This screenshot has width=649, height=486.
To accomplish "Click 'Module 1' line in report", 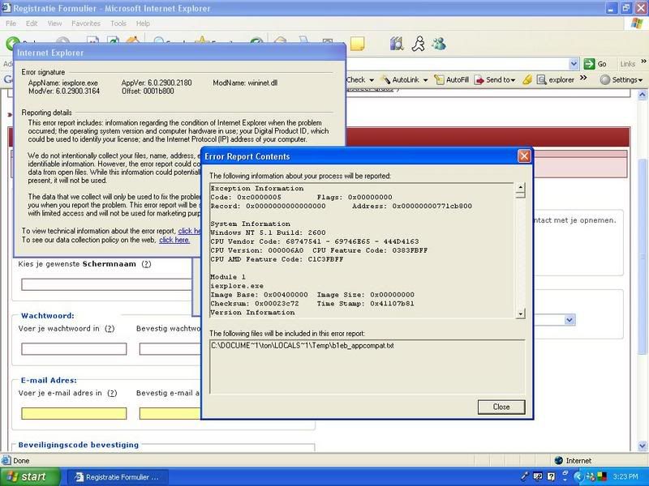I will 228,277.
